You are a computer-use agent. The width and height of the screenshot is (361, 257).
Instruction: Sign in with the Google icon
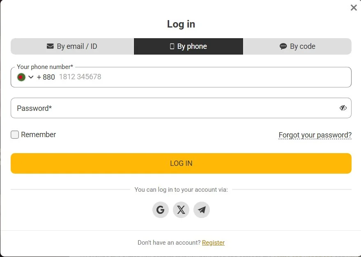point(161,210)
